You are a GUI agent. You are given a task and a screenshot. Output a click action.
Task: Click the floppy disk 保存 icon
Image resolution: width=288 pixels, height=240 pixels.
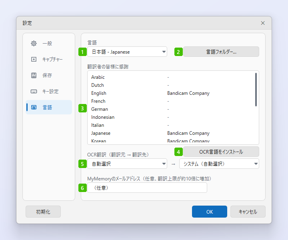34,75
